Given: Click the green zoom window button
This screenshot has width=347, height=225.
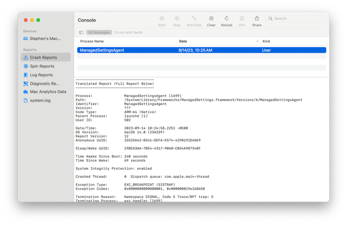Looking at the screenshot, I should (38, 20).
